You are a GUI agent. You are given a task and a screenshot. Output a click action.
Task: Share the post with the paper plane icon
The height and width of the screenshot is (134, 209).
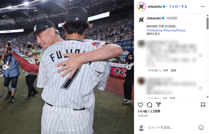158,105
